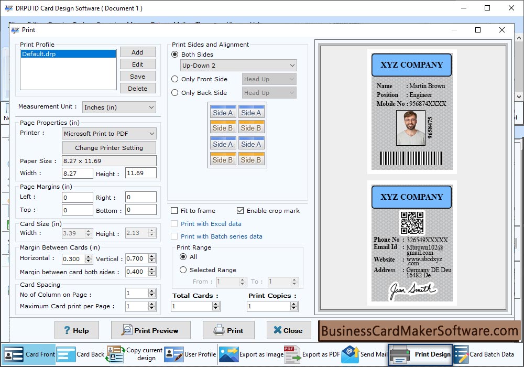The width and height of the screenshot is (524, 367).
Task: Click the Print Design printer icon
Action: 400,354
